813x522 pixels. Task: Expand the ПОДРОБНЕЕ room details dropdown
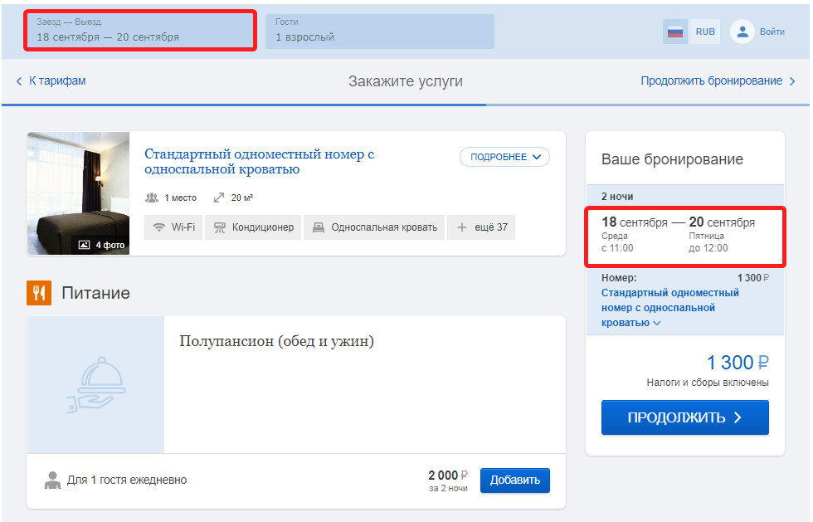(x=504, y=157)
